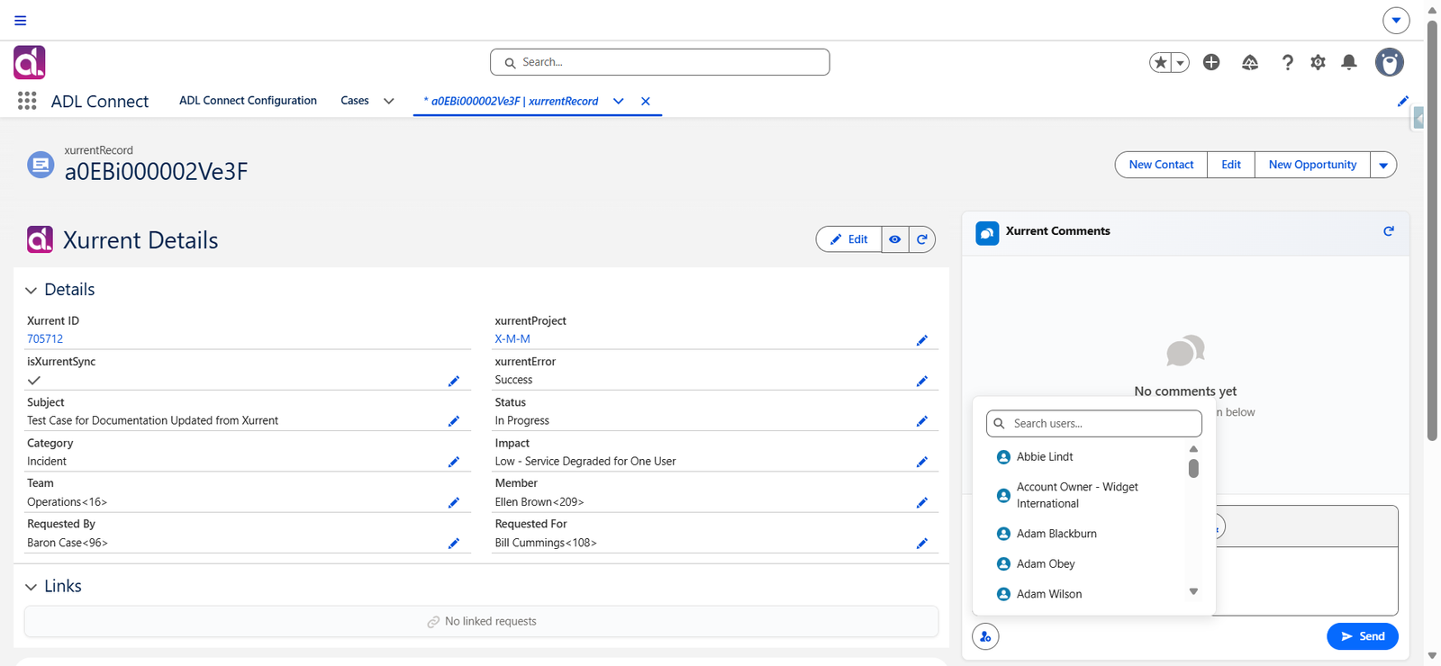Click the favorites star icon
Image resolution: width=1441 pixels, height=666 pixels.
(x=1160, y=62)
